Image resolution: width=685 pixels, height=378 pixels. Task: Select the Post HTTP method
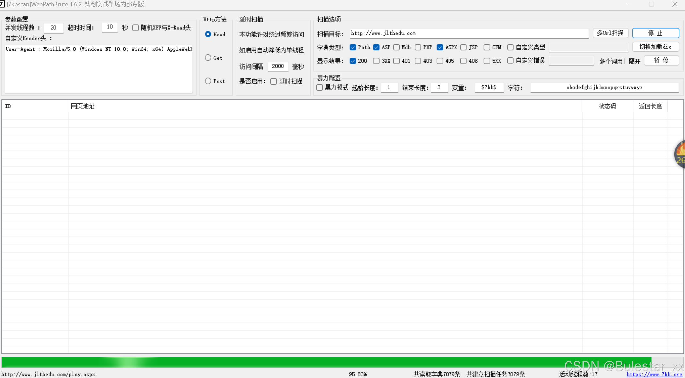point(208,81)
